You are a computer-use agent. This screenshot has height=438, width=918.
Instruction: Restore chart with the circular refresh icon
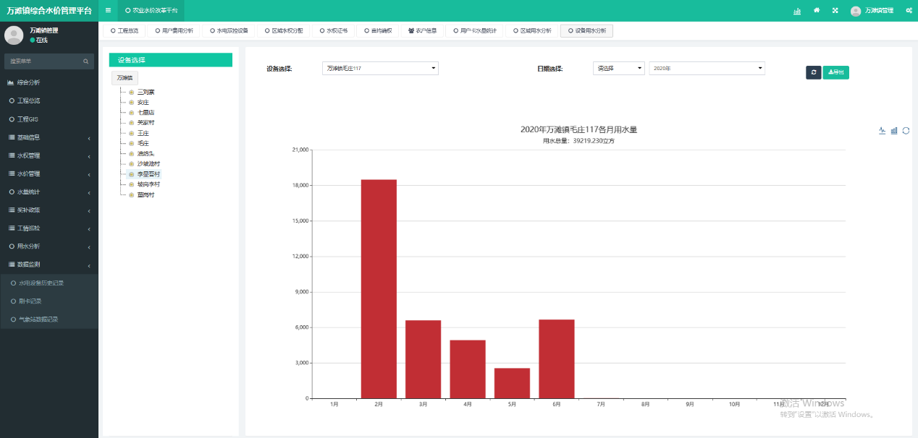click(x=906, y=131)
